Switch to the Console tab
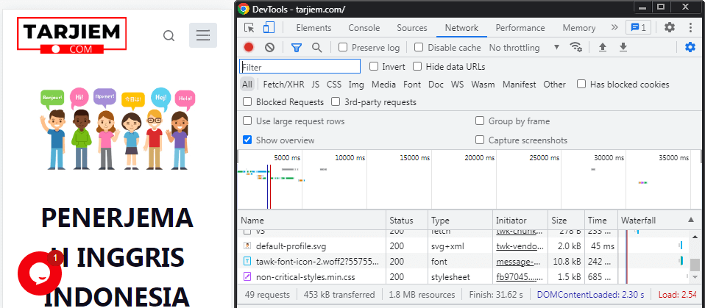This screenshot has height=308, width=705. (x=364, y=27)
